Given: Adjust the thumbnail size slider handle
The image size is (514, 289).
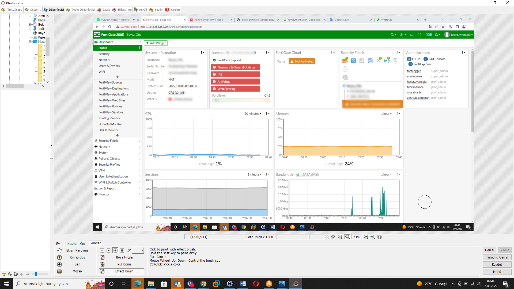Looking at the screenshot, I should 36,274.
